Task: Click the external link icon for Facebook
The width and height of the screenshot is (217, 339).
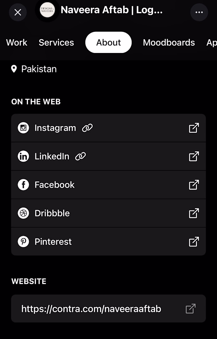Action: point(194,185)
